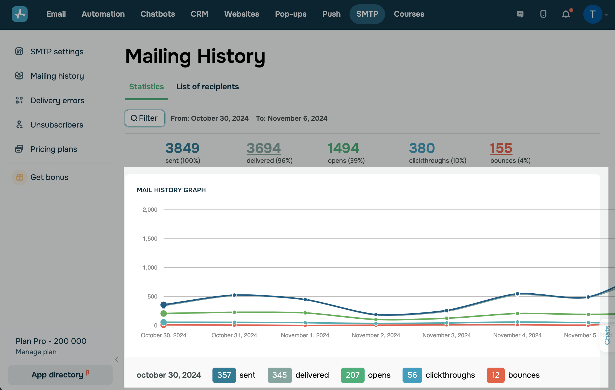Click the Get bonus gift icon
The width and height of the screenshot is (615, 390).
(20, 177)
